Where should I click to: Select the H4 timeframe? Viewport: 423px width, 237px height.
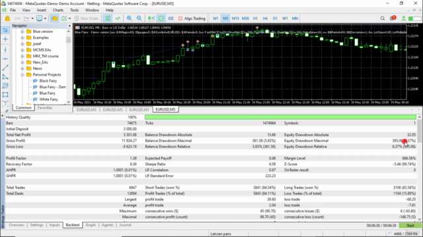[x=265, y=18]
